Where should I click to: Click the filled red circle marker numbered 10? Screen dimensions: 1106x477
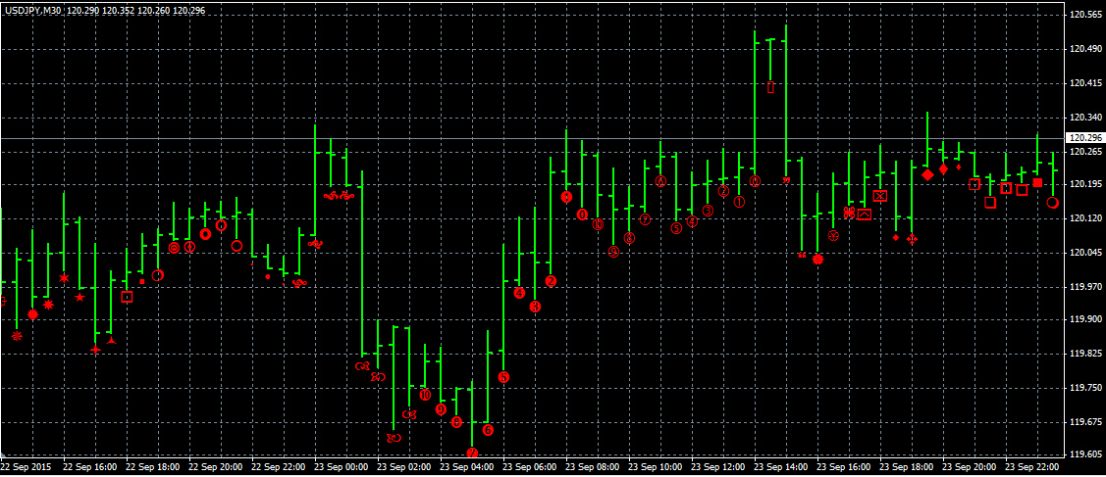(425, 395)
